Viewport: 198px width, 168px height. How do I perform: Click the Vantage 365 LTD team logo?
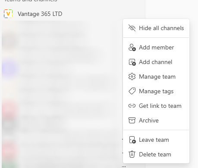pyautogui.click(x=8, y=14)
